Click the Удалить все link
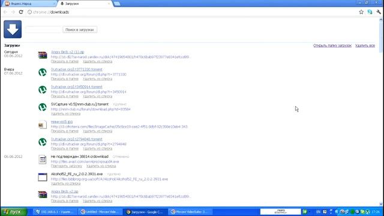Viewport: 384px width, 216px height. point(365,46)
